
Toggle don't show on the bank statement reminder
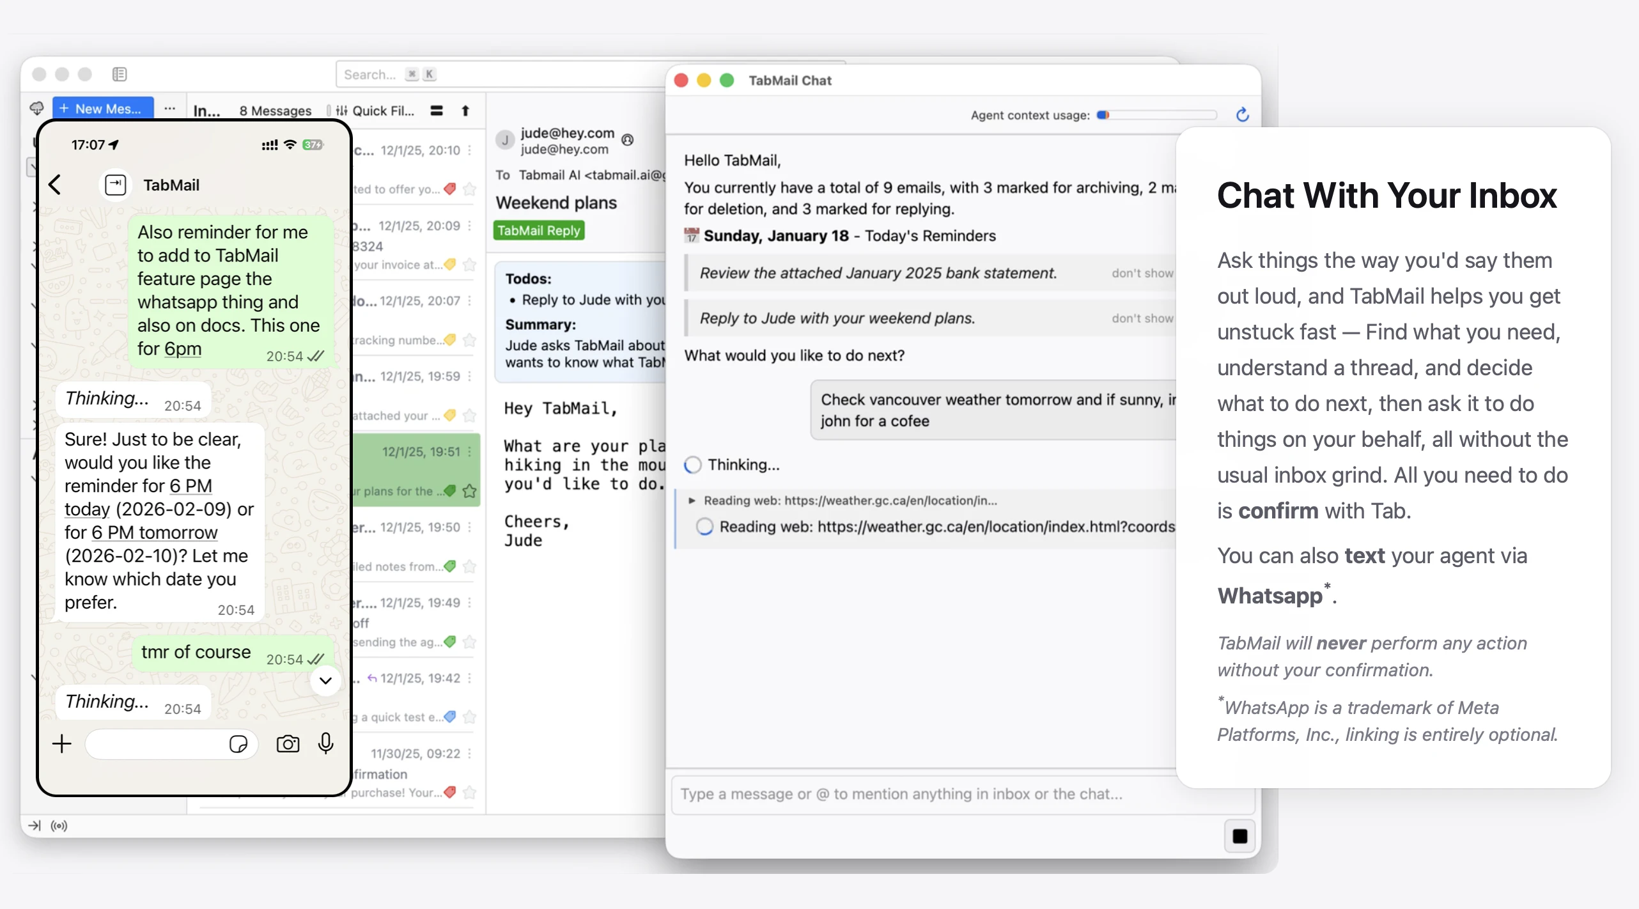coord(1142,273)
